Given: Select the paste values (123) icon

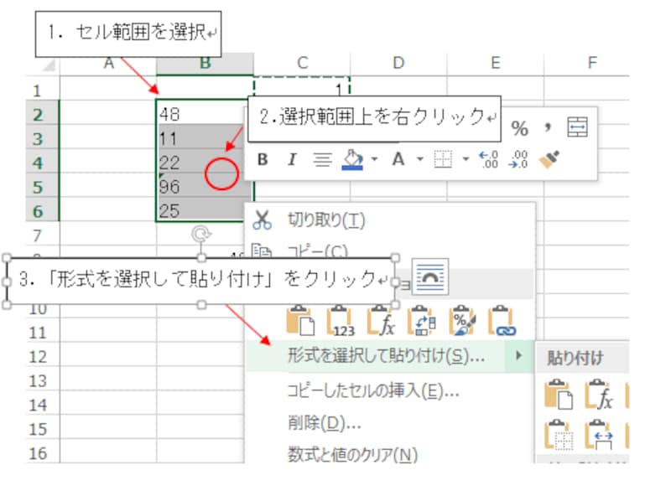Looking at the screenshot, I should (341, 321).
